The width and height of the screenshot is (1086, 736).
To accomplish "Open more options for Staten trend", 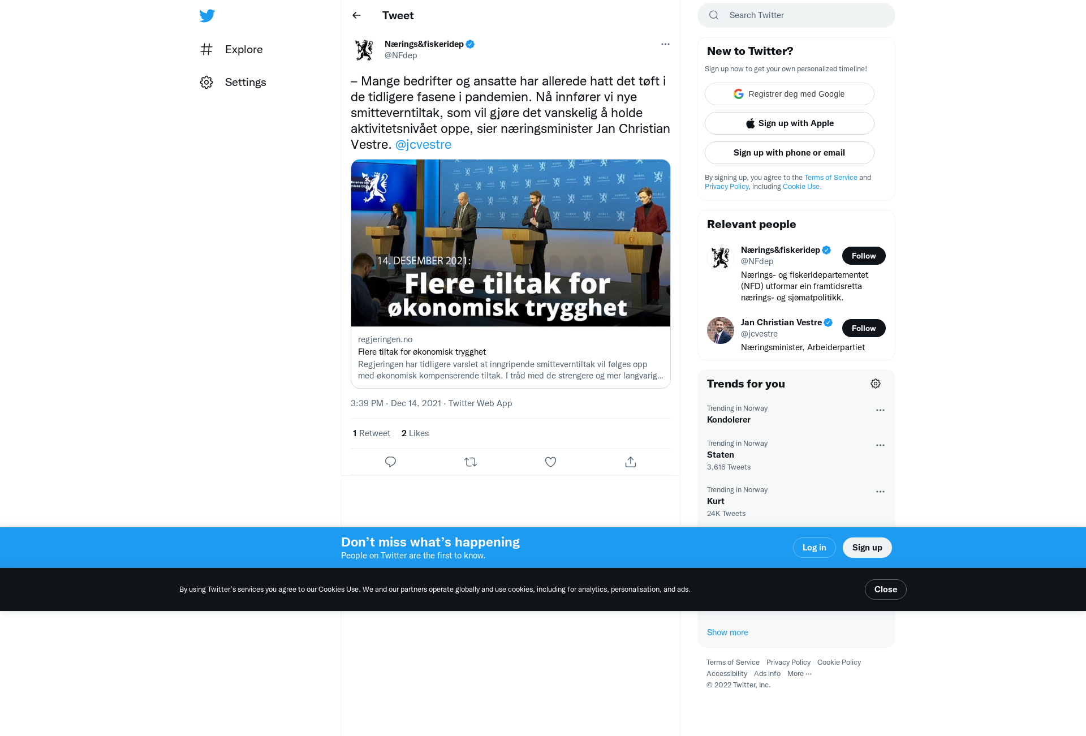I will click(x=880, y=445).
